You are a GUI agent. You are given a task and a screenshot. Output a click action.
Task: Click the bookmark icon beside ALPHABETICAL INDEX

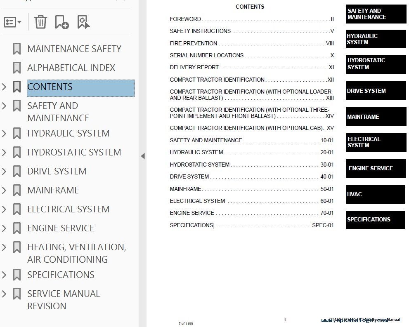pyautogui.click(x=17, y=68)
